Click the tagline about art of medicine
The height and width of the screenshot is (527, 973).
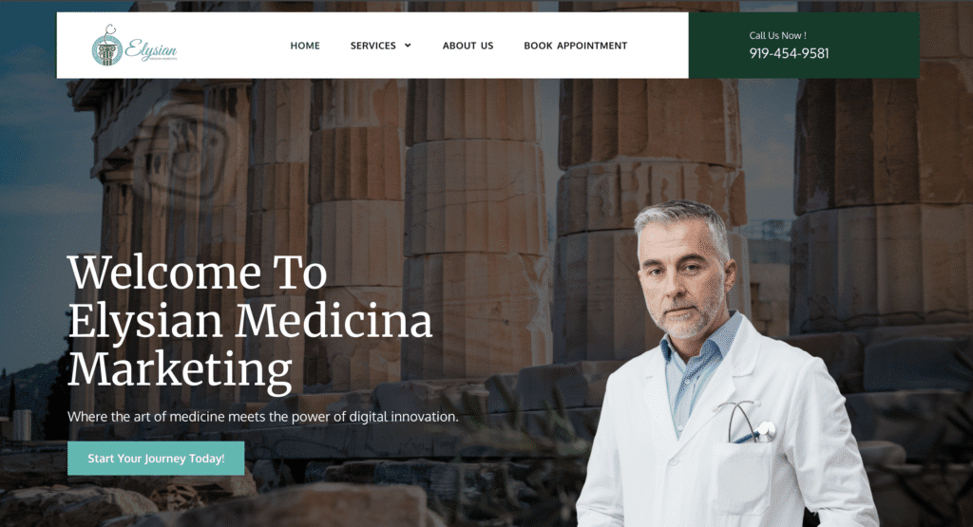pyautogui.click(x=263, y=417)
